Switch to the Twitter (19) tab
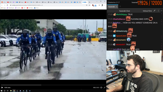The image size is (163, 92). click(79, 2)
